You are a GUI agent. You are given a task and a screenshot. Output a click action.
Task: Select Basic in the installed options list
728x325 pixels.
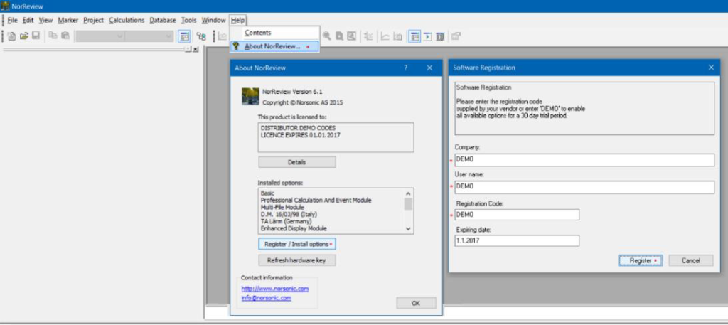267,193
